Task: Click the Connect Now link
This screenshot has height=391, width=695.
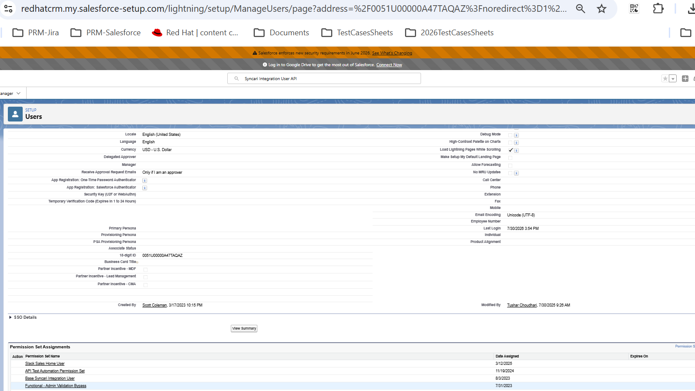Action: tap(389, 65)
